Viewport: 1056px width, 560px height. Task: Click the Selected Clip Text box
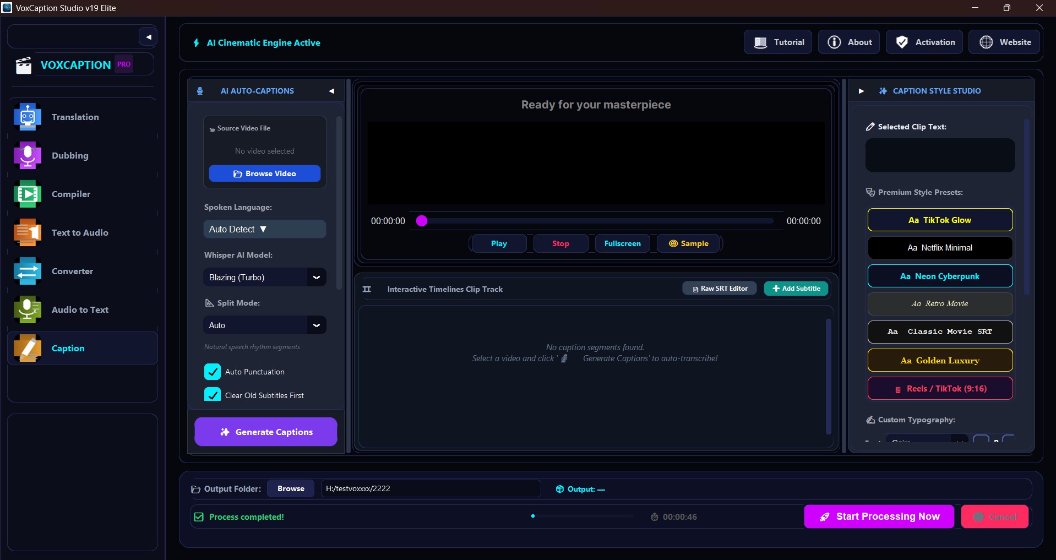pyautogui.click(x=940, y=155)
